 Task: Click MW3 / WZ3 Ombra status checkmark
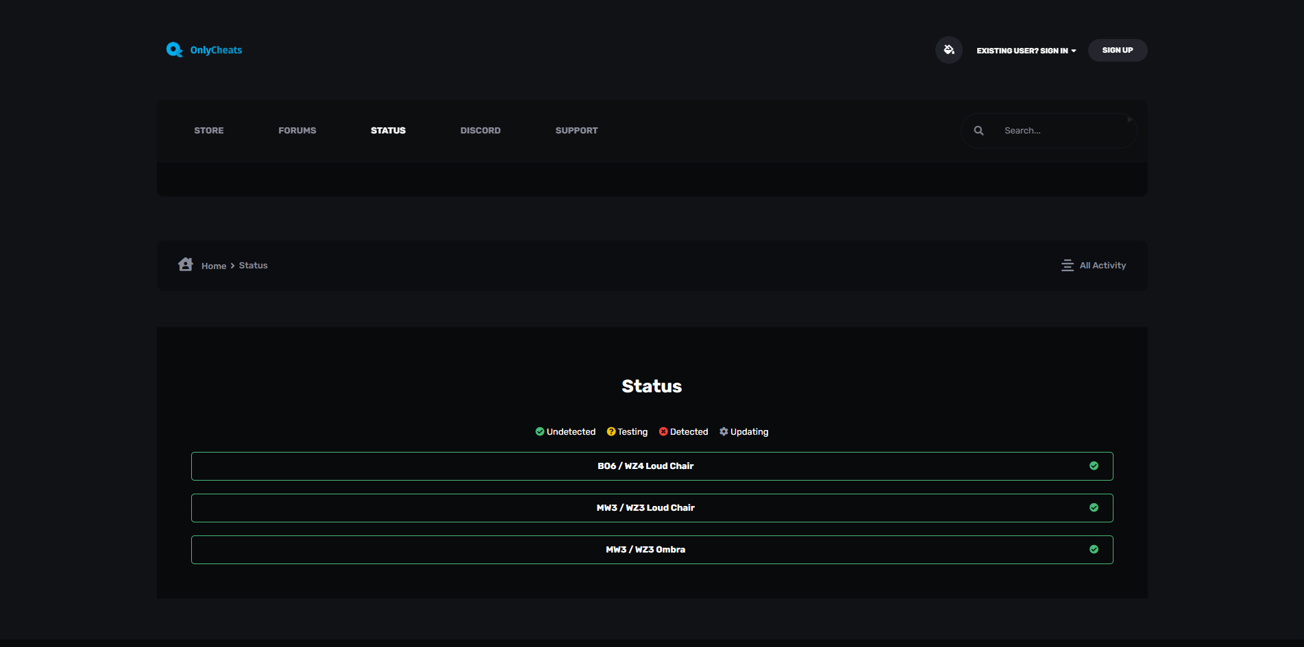(1094, 549)
